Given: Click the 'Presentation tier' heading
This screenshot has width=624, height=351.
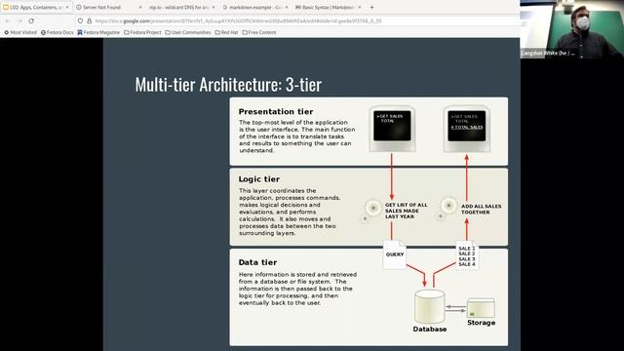Looking at the screenshot, I should 276,112.
